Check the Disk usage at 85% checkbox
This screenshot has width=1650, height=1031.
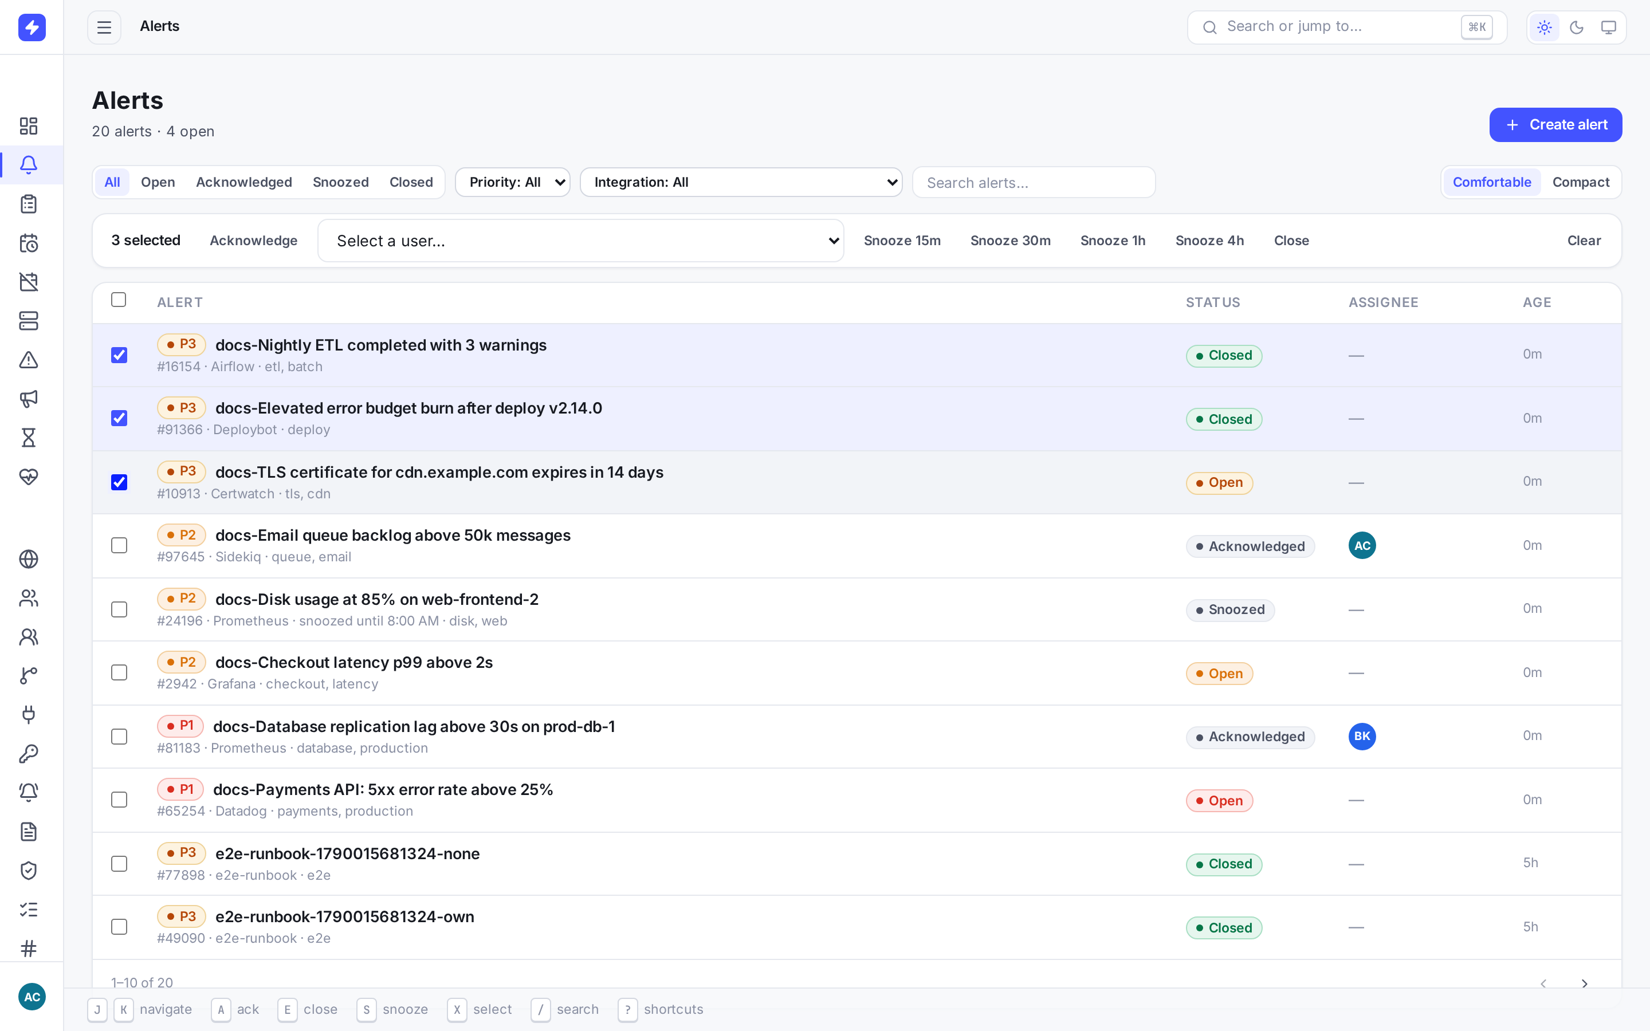point(119,609)
